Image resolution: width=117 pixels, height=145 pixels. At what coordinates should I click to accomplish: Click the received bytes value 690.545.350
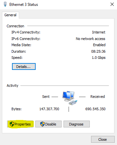pos(95,109)
